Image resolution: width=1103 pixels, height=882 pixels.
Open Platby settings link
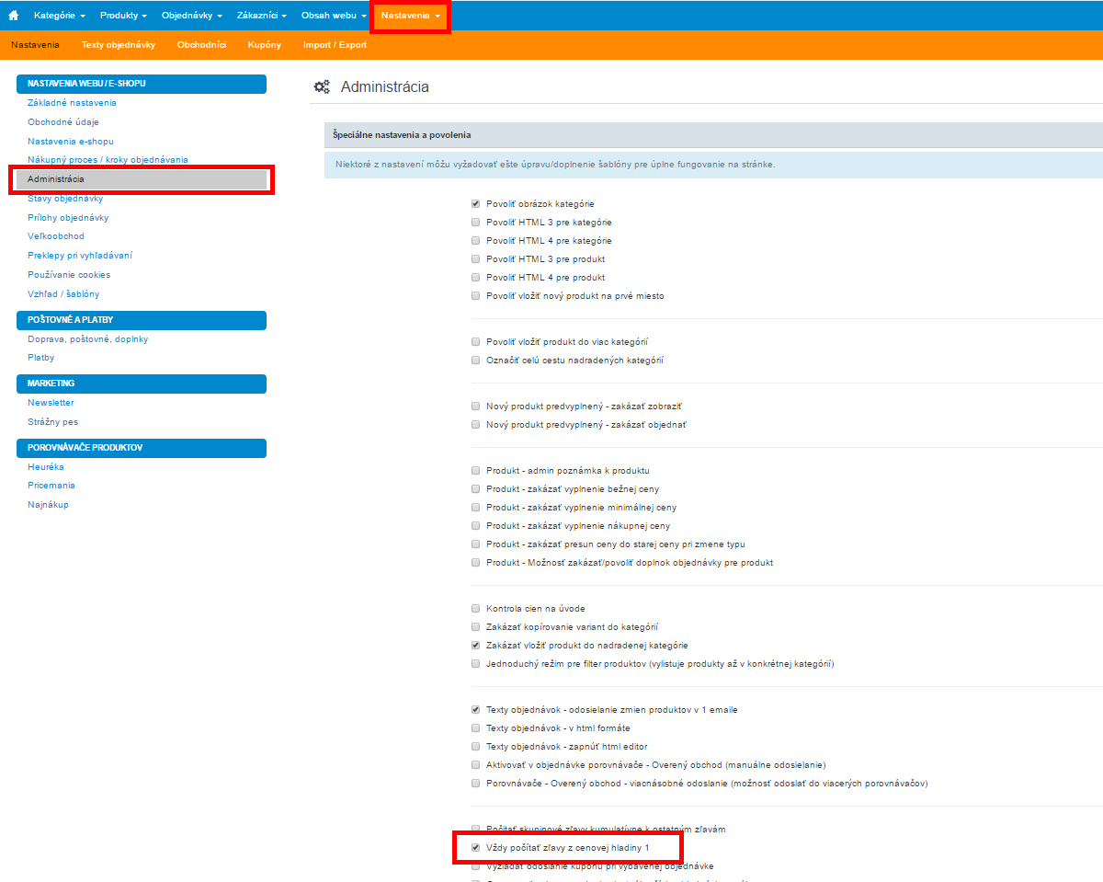40,358
